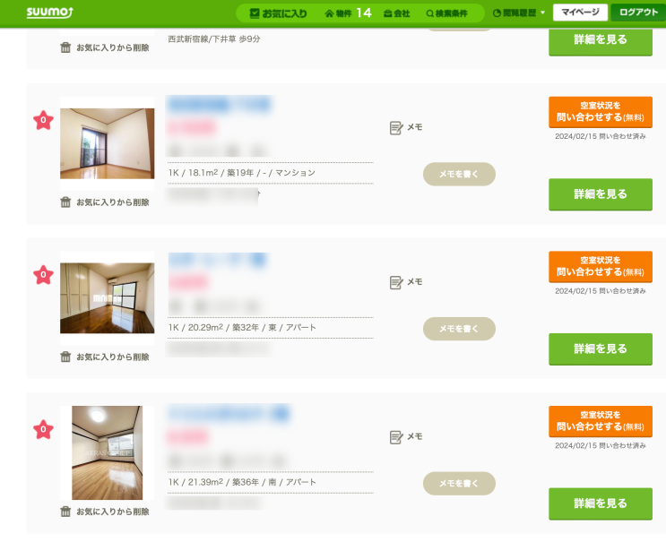The height and width of the screenshot is (542, 666).
Task: Open the SUUMO logo home link
Action: (49, 13)
